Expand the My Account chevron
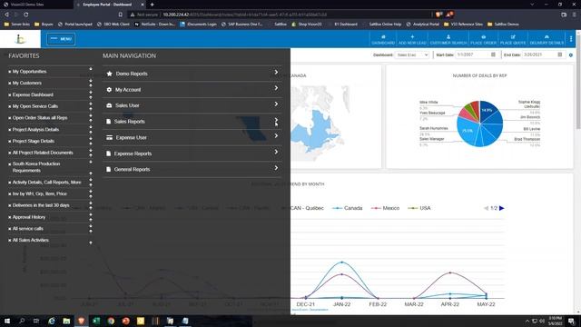Viewport: 581px width, 327px height. 276,88
